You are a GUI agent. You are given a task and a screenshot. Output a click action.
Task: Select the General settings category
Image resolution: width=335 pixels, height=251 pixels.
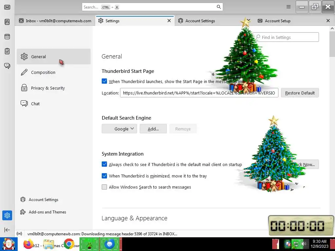(x=54, y=57)
